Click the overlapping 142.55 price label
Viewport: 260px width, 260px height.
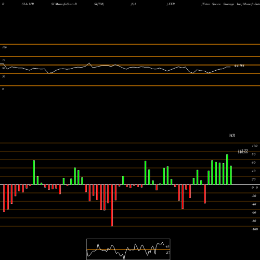243,150
